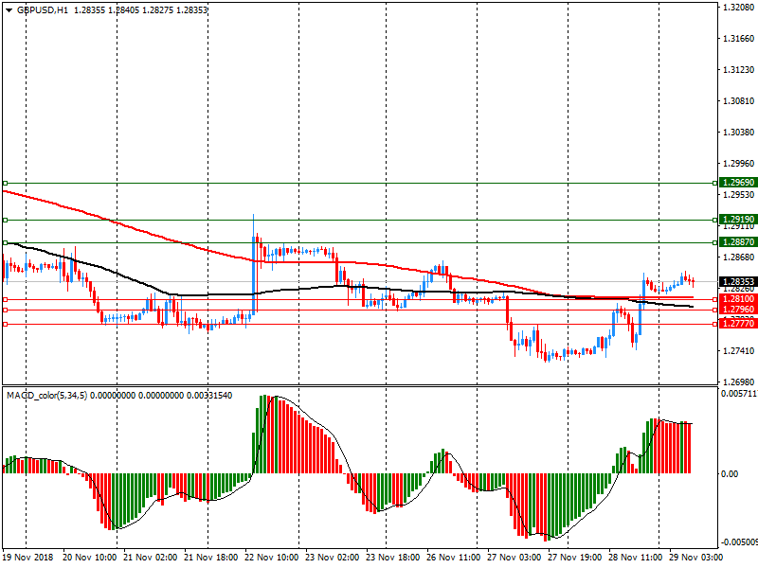Image resolution: width=758 pixels, height=568 pixels.
Task: Click left-end handle of lowest red line
Action: 5,324
